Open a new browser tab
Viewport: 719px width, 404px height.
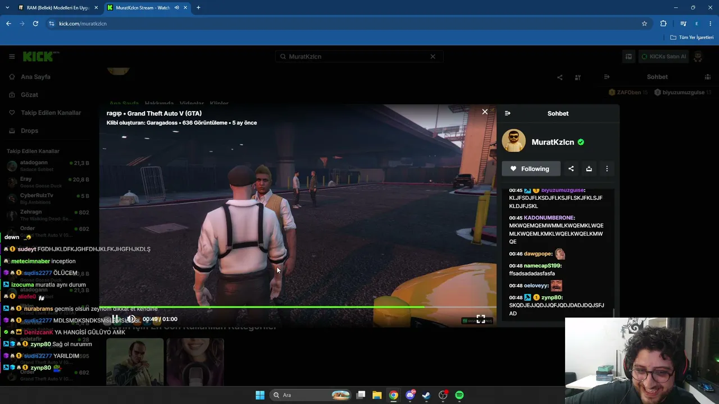pos(198,8)
